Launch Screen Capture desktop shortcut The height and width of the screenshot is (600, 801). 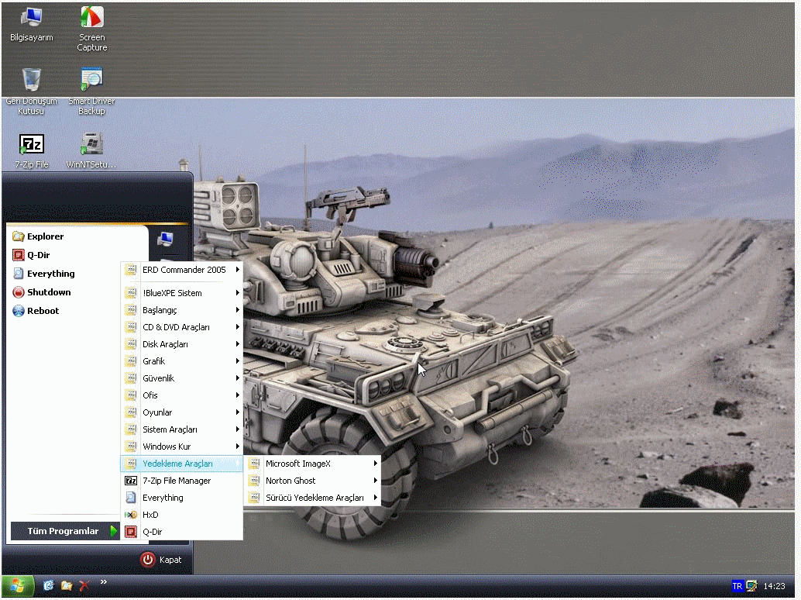coord(92,29)
